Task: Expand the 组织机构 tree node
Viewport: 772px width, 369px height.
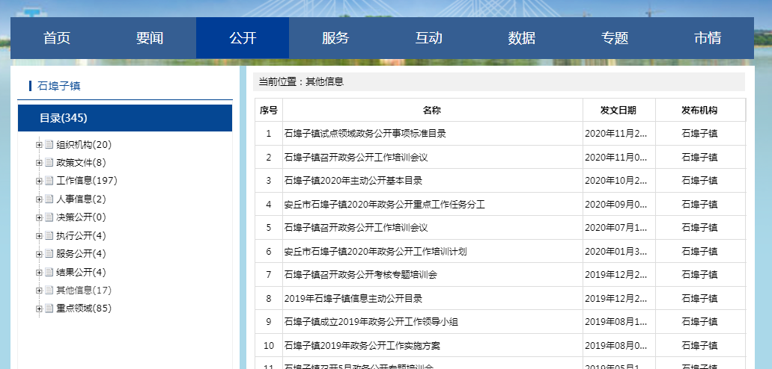Action: [x=39, y=144]
